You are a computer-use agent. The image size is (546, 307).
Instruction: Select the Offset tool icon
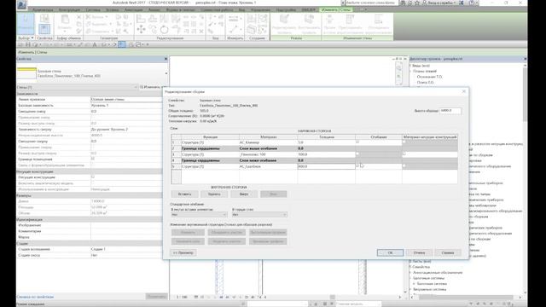[153, 19]
